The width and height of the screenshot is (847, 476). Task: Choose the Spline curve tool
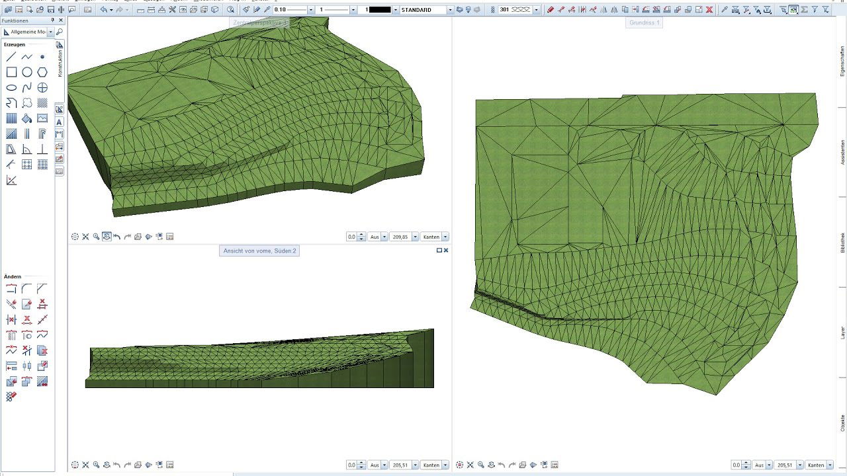[x=27, y=87]
